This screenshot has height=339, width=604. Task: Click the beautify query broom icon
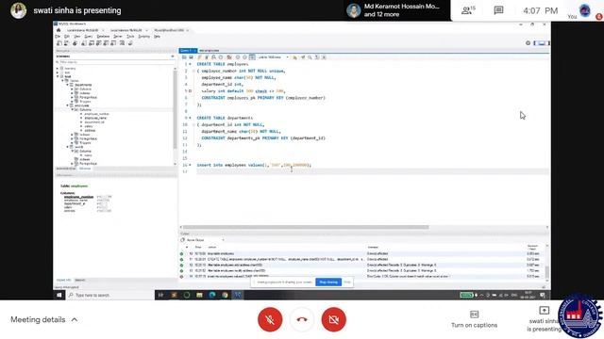coord(303,57)
